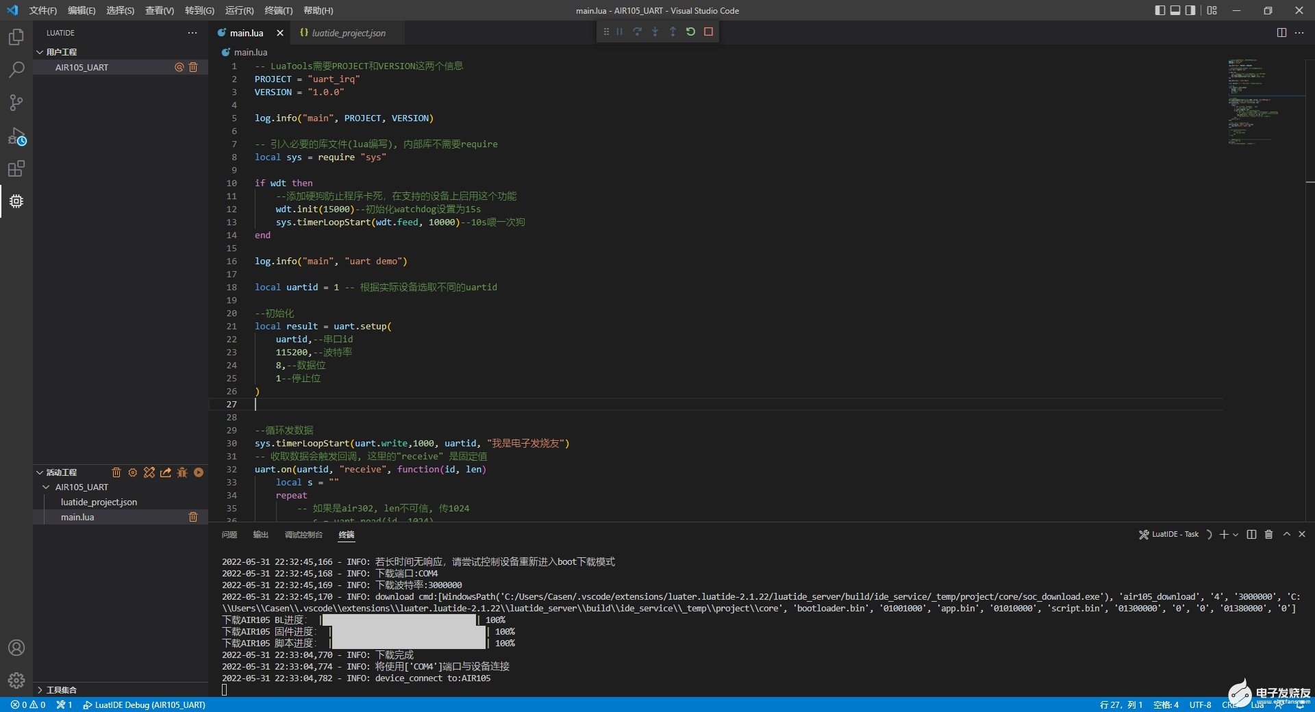Open editor More Actions ellipsis

1299,33
